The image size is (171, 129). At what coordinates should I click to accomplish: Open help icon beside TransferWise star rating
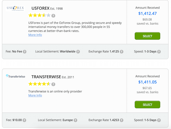coord(53,84)
